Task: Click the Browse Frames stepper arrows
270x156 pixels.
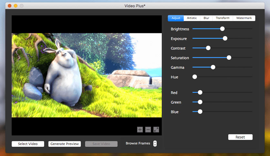Action: tap(155, 143)
